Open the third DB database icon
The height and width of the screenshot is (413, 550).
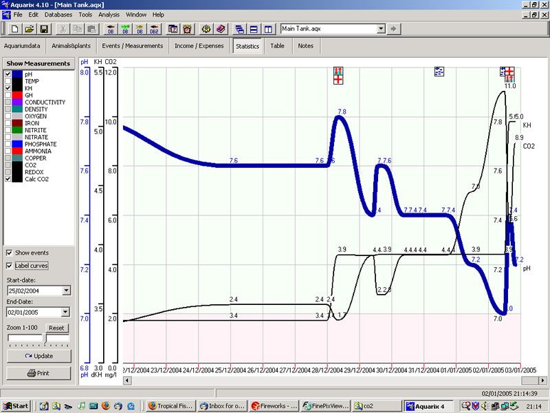[140, 29]
